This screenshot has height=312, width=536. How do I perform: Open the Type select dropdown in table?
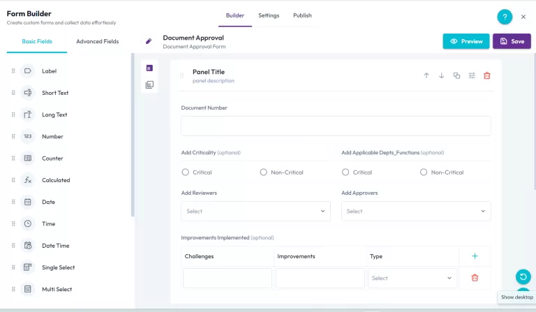click(x=412, y=278)
